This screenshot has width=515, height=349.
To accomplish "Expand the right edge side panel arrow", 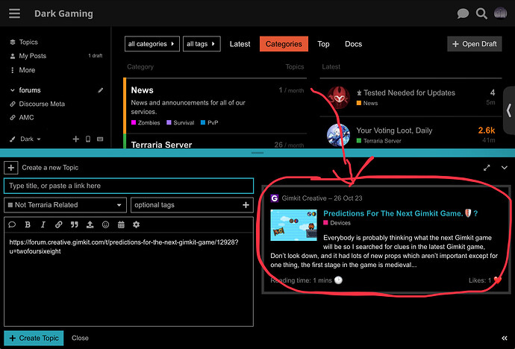I will pos(509,110).
